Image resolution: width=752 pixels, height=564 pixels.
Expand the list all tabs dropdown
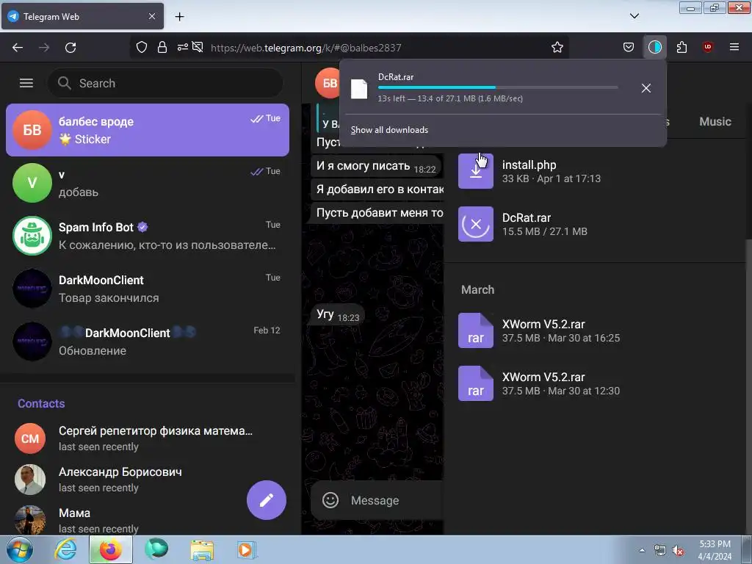click(x=634, y=16)
